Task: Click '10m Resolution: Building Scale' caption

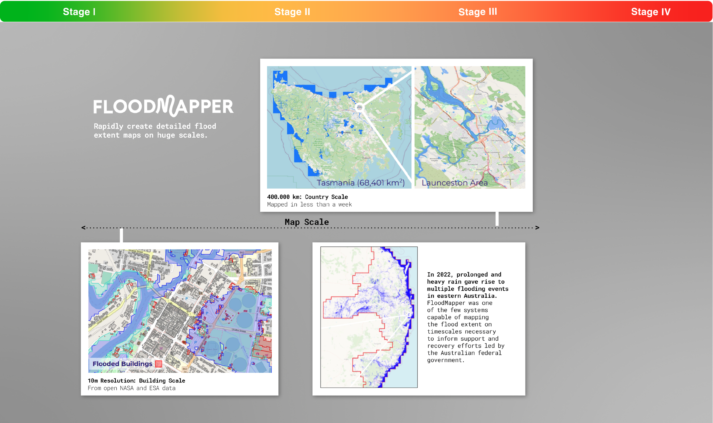Action: click(x=136, y=381)
